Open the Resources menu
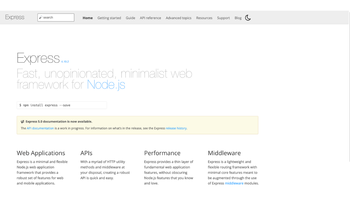This screenshot has width=350, height=213. pos(204,18)
